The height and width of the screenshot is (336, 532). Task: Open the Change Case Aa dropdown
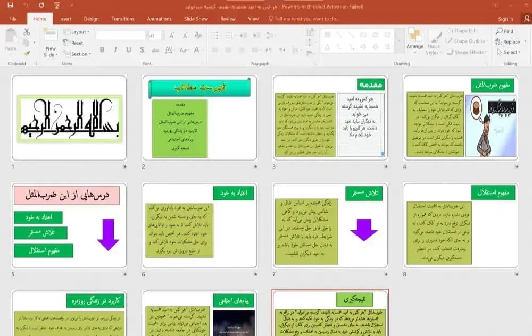(184, 50)
